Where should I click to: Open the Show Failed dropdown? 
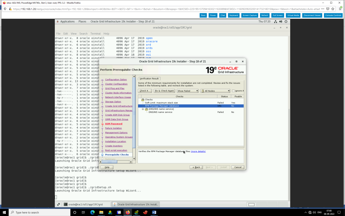(x=188, y=91)
